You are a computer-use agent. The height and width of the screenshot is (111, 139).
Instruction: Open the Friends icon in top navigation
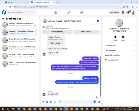(69, 12)
